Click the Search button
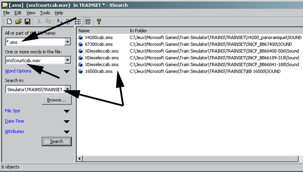 click(x=57, y=142)
